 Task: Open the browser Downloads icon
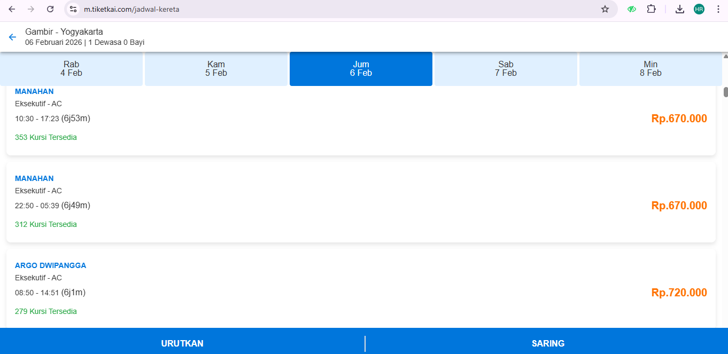pyautogui.click(x=680, y=9)
